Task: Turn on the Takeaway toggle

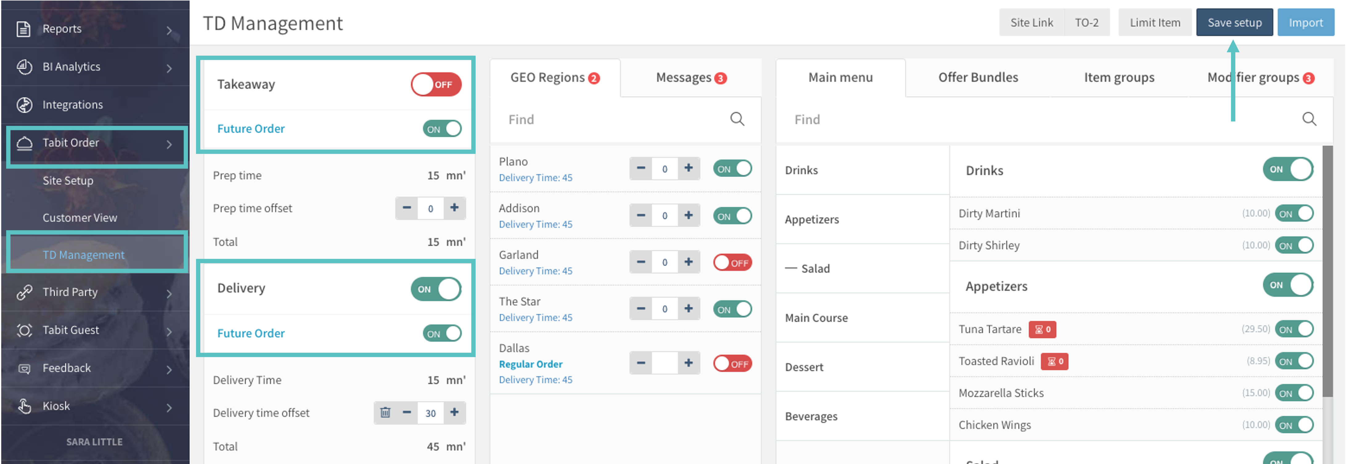Action: pos(436,85)
